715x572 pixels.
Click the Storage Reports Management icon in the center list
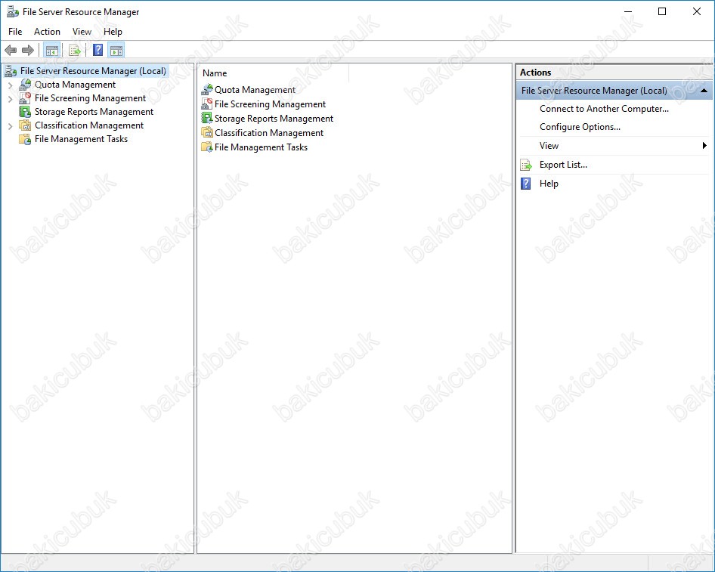(207, 118)
